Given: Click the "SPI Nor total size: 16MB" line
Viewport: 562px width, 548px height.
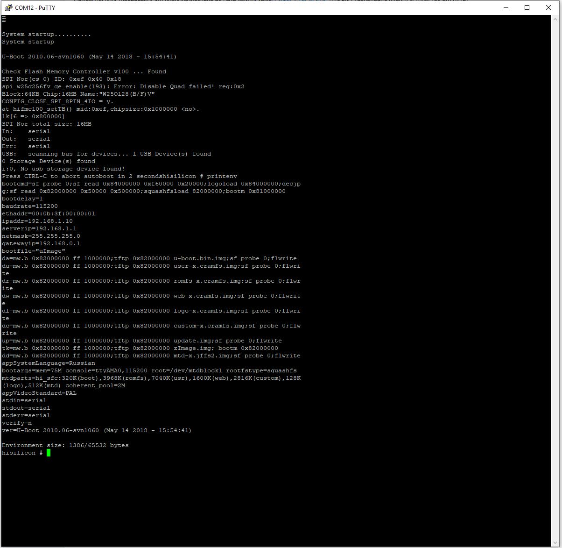Looking at the screenshot, I should tap(47, 124).
